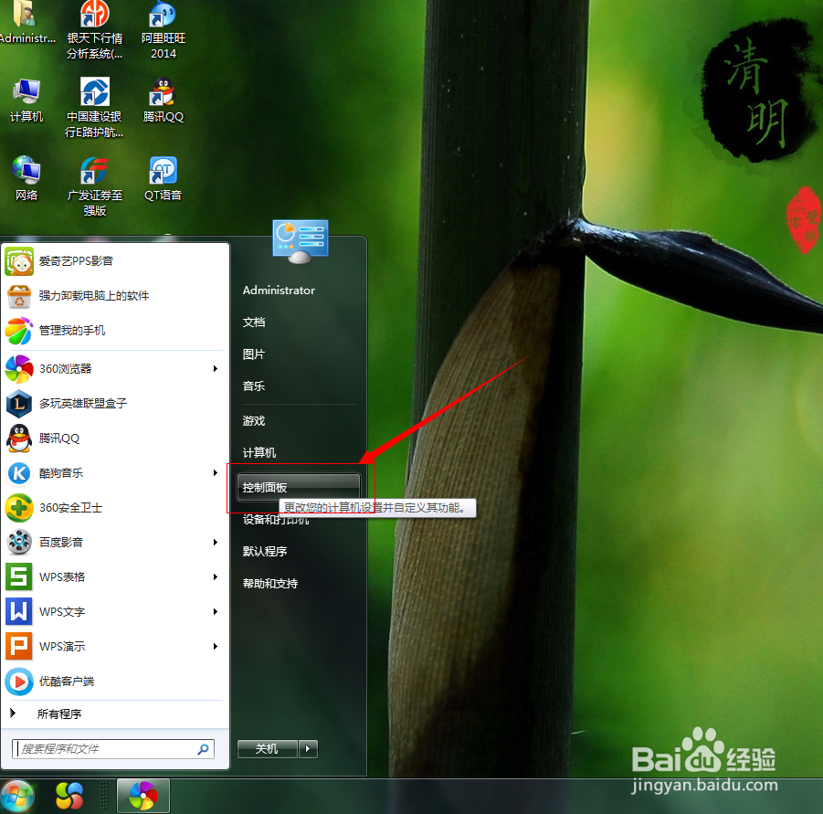Screen dimensions: 823x814
Task: Switch to 360 browser taskbar button
Action: point(142,796)
